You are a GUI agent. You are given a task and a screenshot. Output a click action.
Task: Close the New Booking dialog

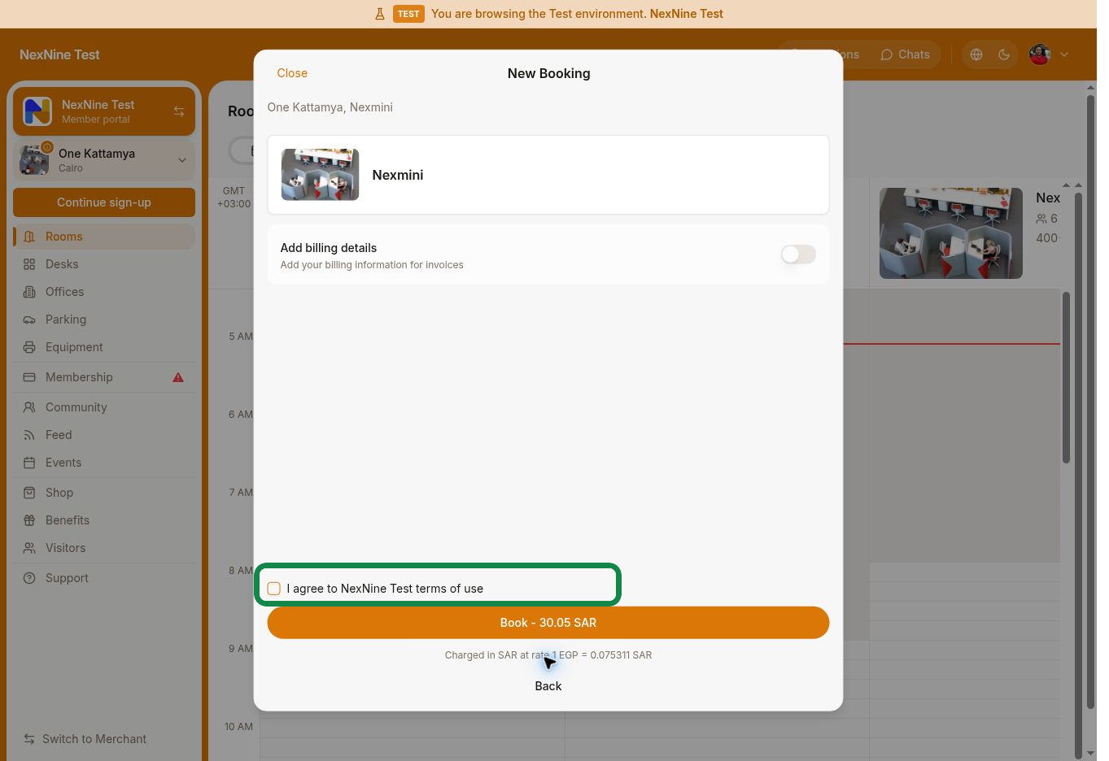coord(292,73)
